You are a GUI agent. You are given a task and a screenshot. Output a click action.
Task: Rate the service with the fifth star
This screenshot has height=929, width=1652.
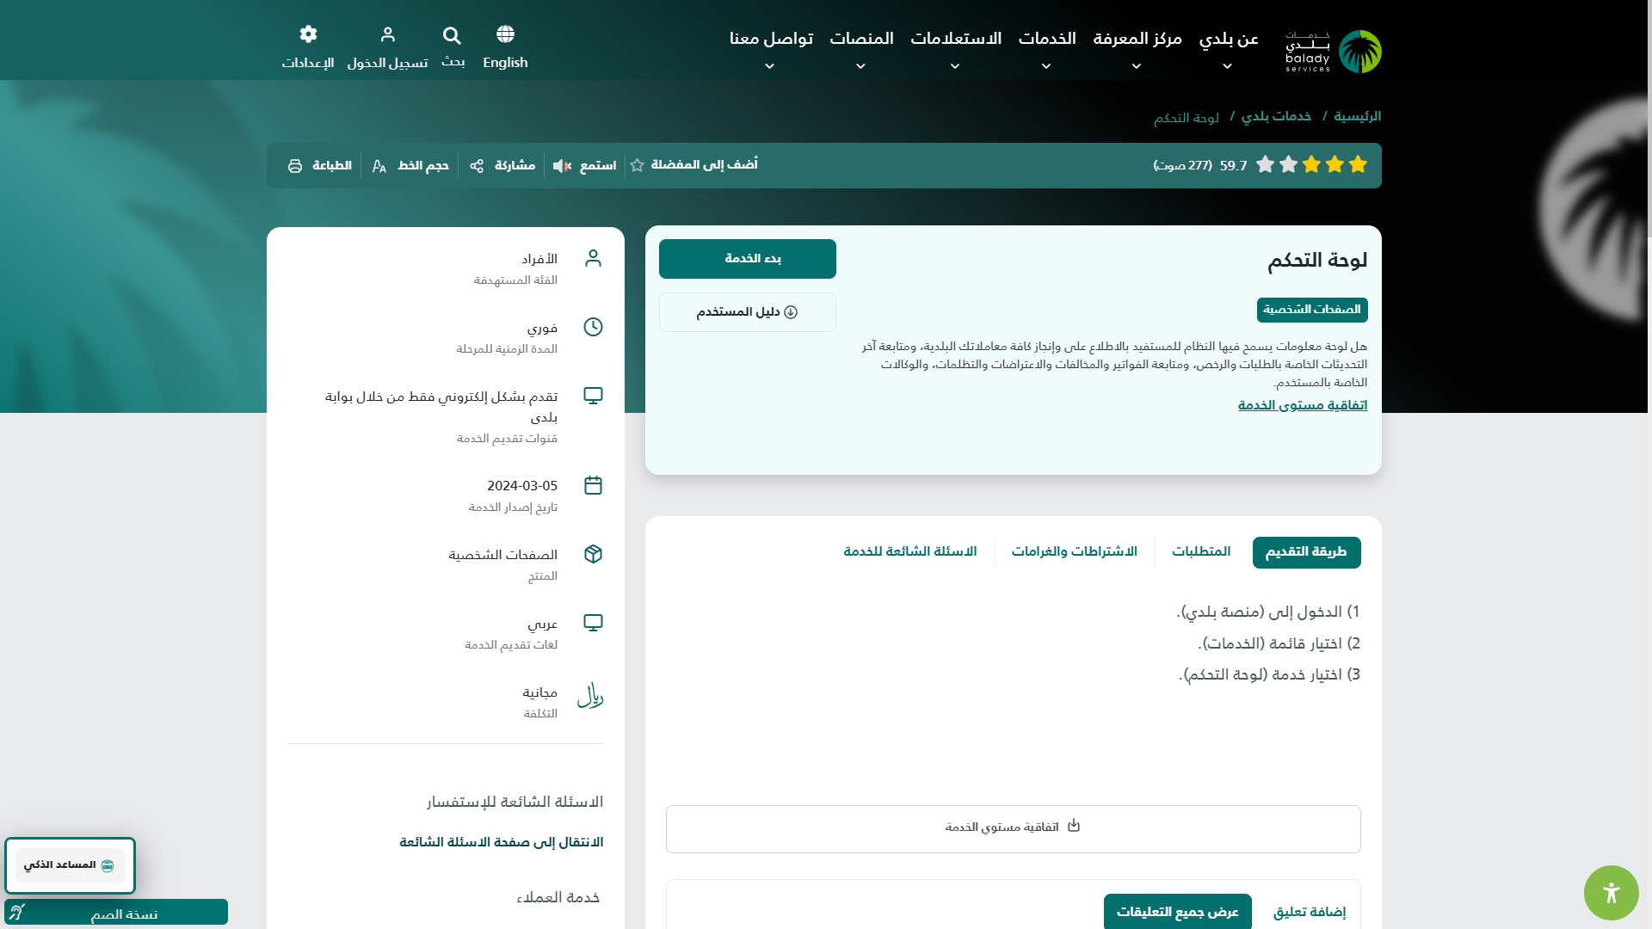tap(1265, 164)
